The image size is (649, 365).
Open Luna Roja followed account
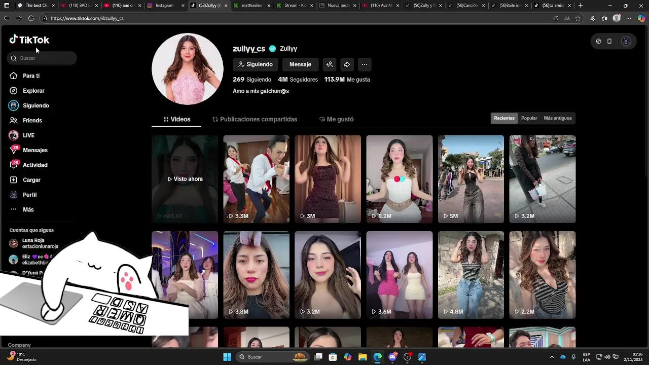[x=34, y=243]
